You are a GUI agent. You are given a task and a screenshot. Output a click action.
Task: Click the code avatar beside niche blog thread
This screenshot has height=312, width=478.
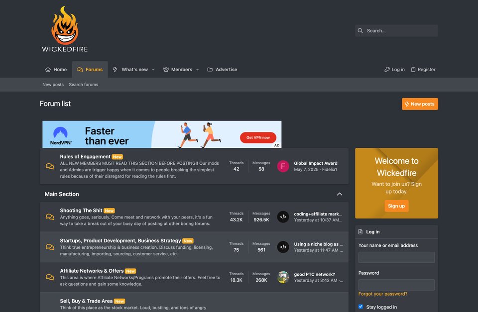pyautogui.click(x=283, y=247)
